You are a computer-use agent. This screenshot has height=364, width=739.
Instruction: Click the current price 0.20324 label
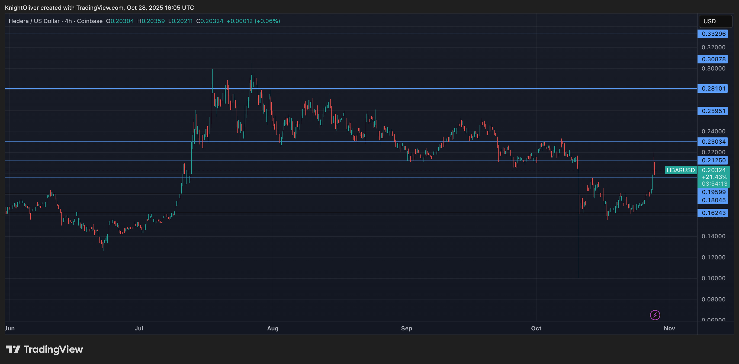point(714,170)
